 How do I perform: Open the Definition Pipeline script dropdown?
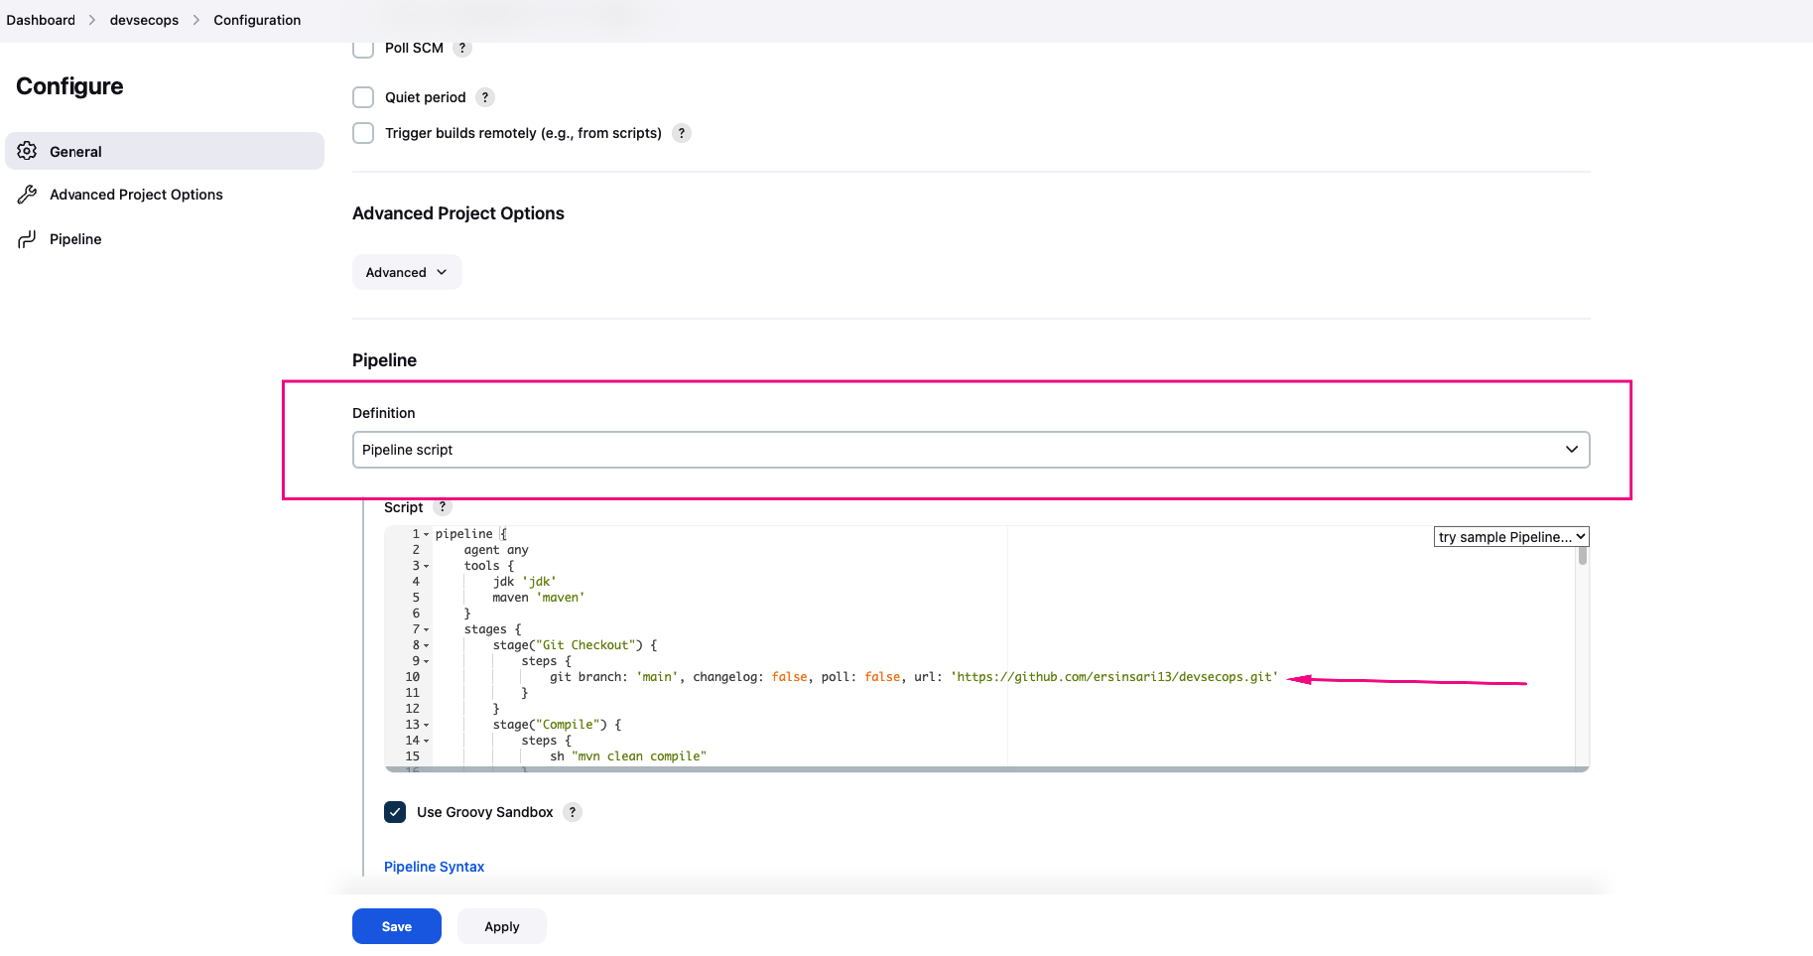(971, 450)
